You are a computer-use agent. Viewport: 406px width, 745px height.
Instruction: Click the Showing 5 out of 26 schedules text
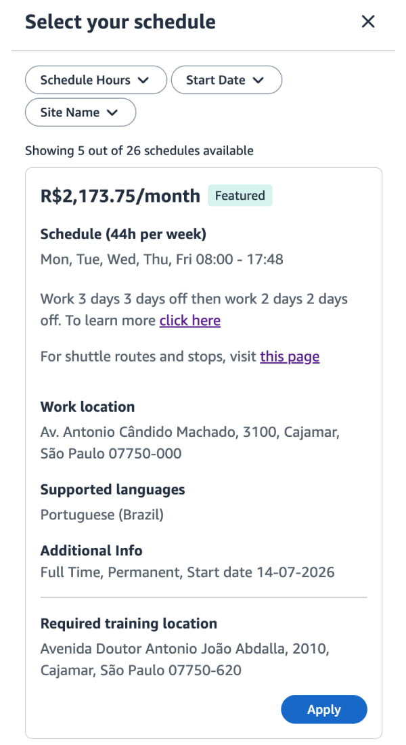point(139,150)
